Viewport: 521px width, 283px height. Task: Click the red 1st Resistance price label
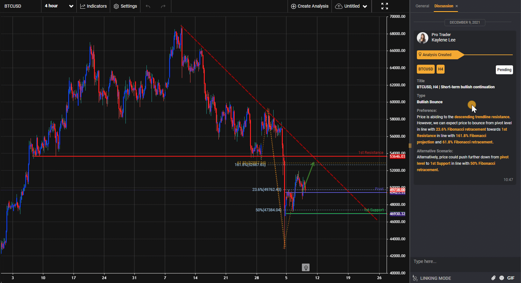[x=397, y=156]
